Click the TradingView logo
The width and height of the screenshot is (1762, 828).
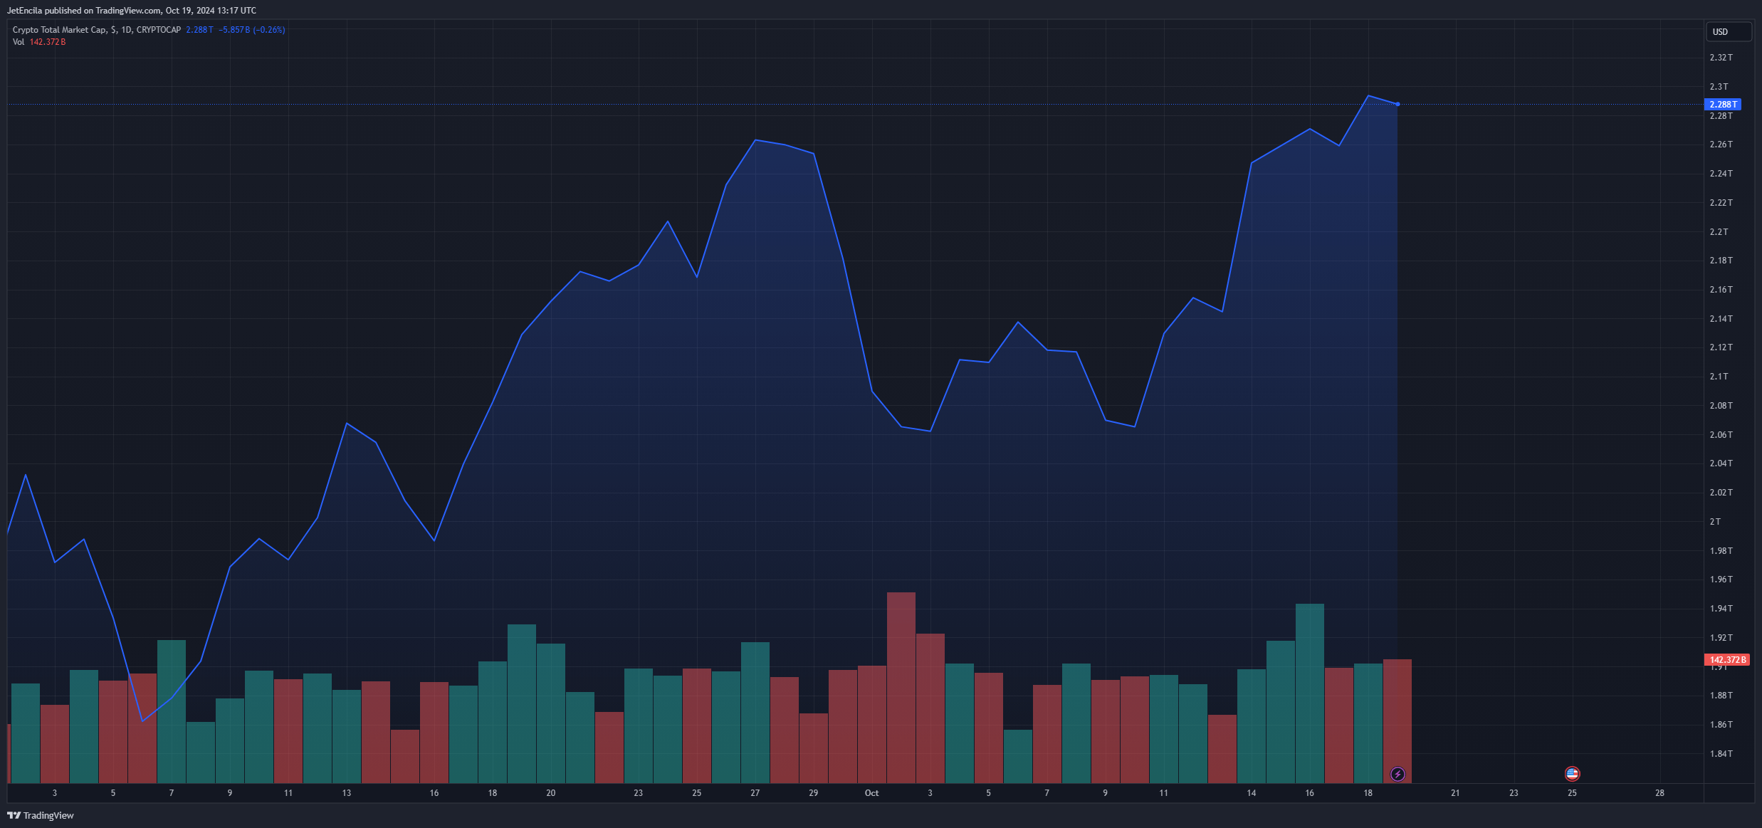click(41, 815)
